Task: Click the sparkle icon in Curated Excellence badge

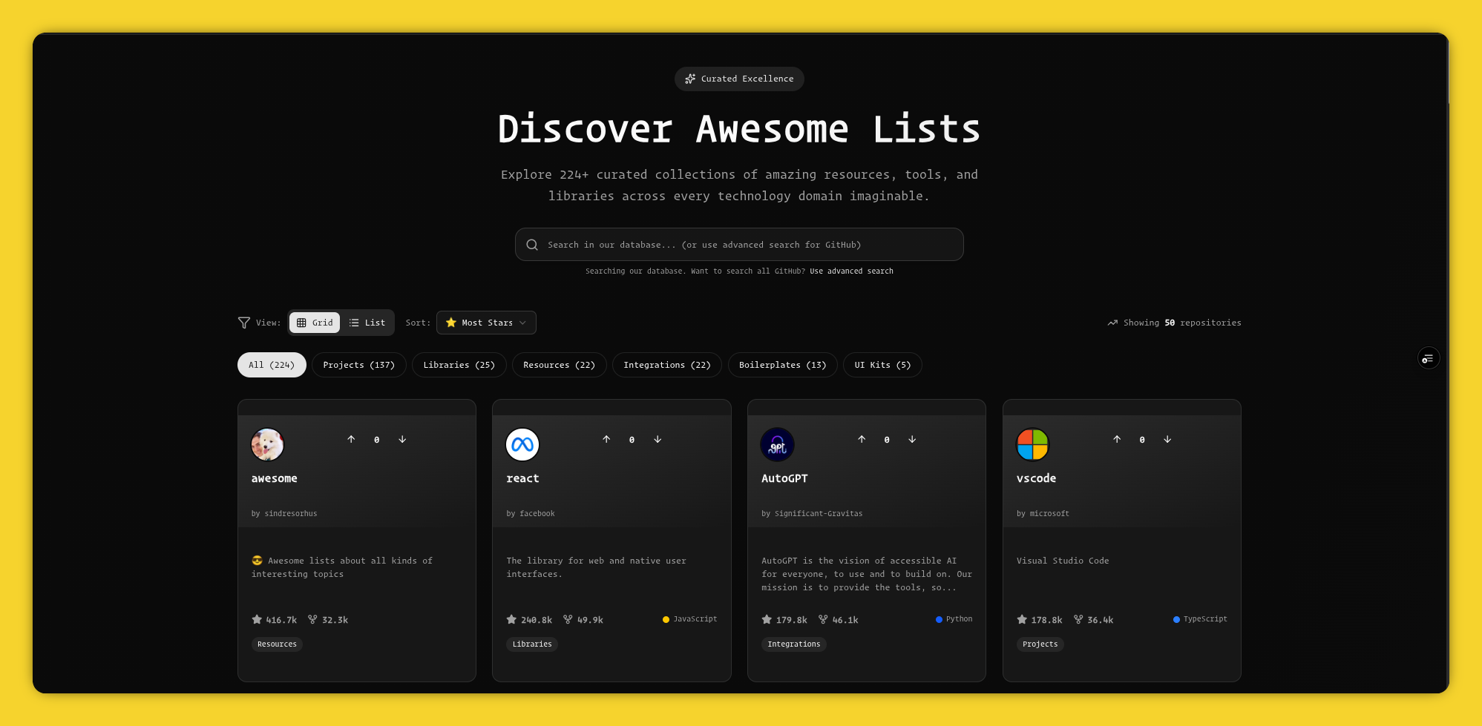Action: 690,79
